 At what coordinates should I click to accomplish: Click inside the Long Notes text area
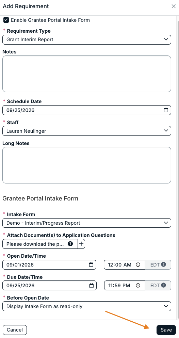tap(87, 165)
